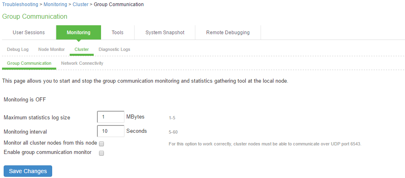Screen dimensions: 405x178
Task: Open the Debug Log sub-tab
Action: pyautogui.click(x=18, y=49)
